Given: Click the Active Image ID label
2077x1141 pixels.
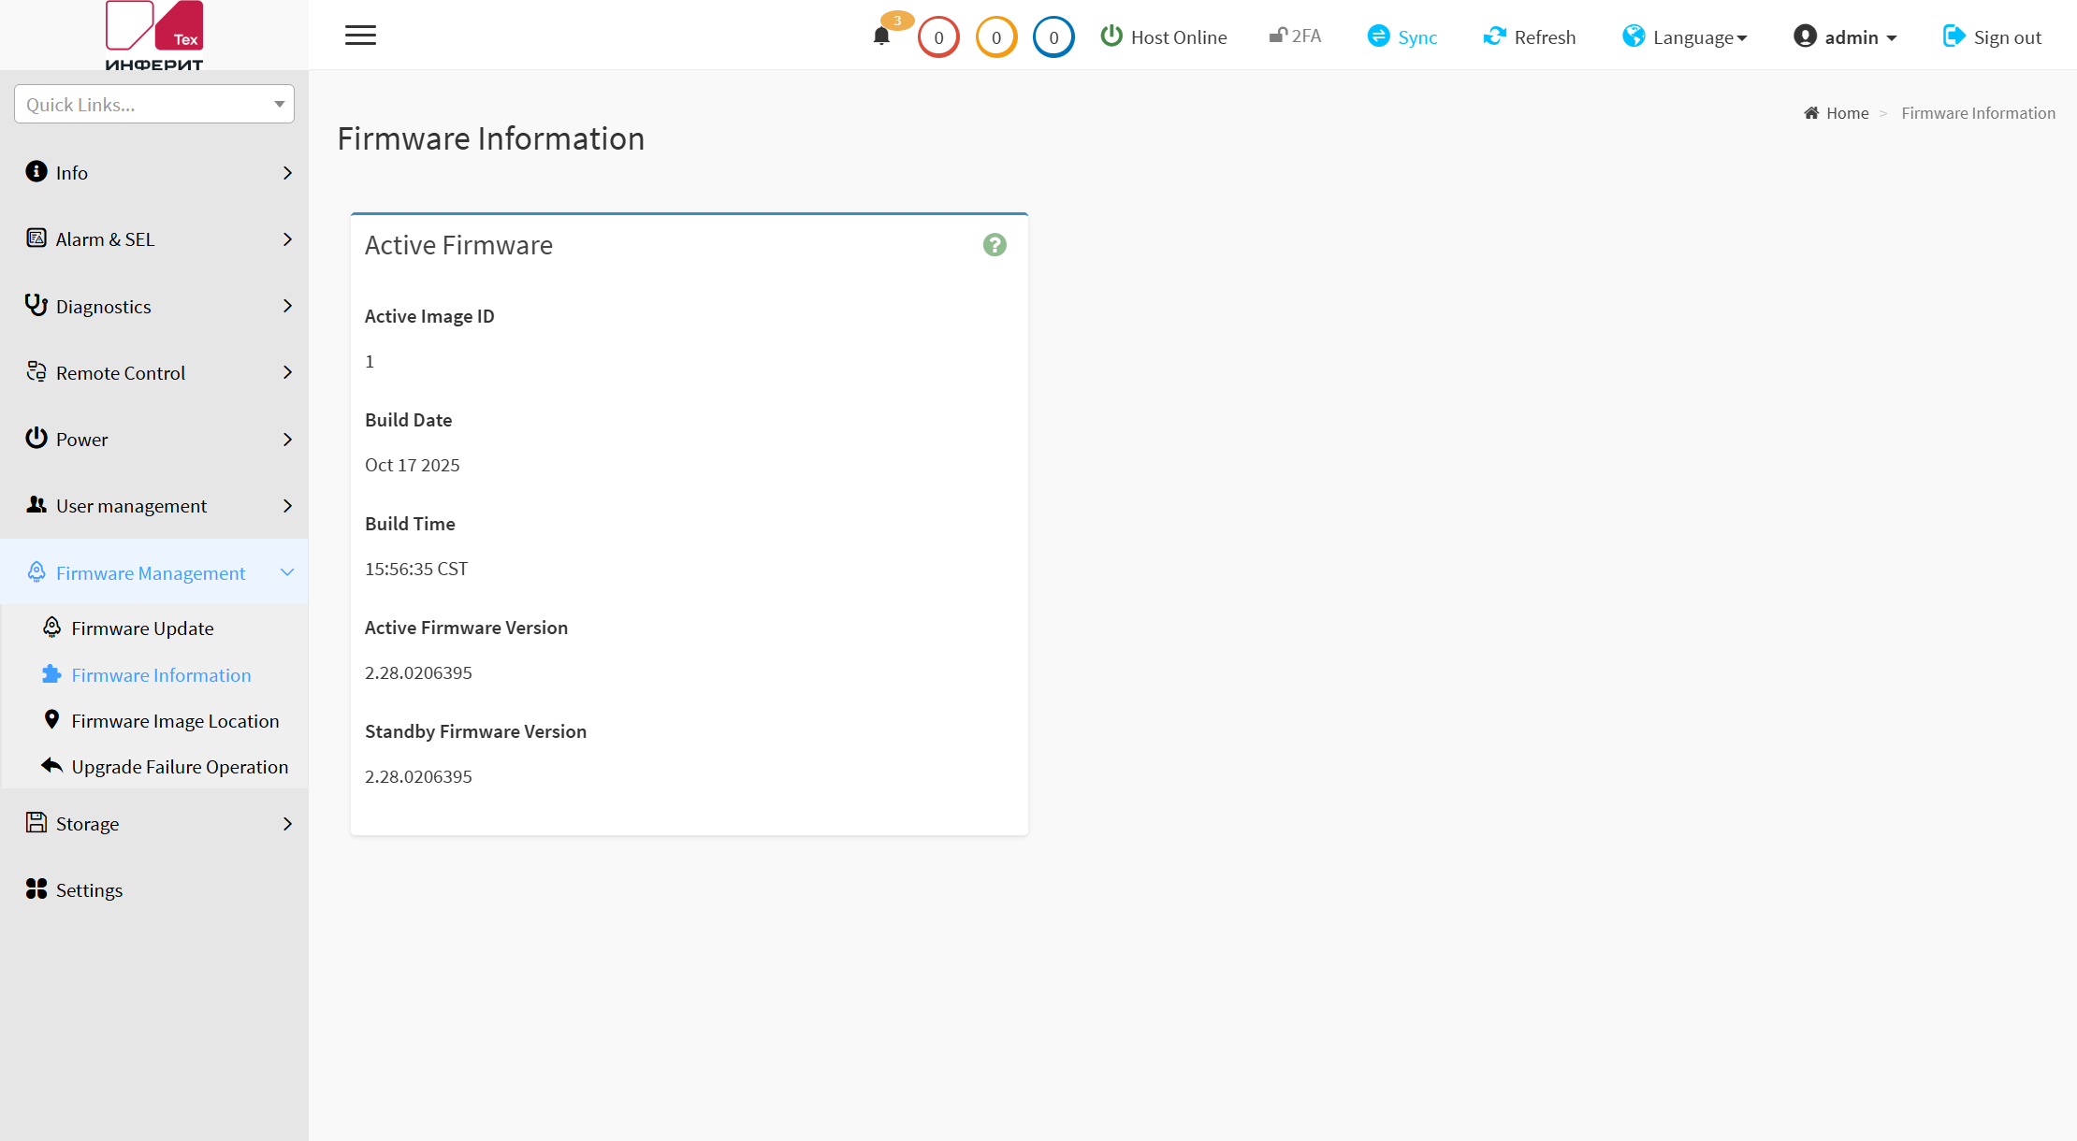Looking at the screenshot, I should tap(429, 316).
